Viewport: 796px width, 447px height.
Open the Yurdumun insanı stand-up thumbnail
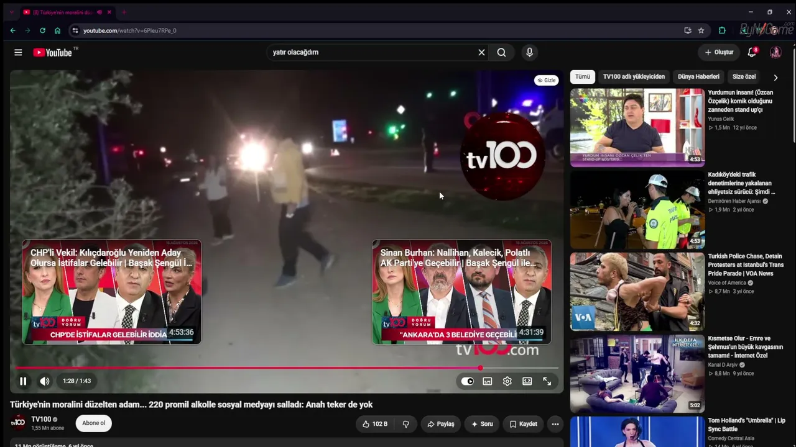pos(637,127)
